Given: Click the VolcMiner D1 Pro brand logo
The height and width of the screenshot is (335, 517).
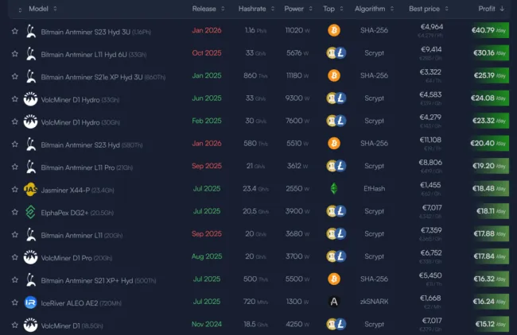Looking at the screenshot, I should (x=30, y=258).
